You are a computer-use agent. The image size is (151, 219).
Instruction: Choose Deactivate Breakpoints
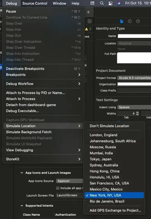coord(43,69)
